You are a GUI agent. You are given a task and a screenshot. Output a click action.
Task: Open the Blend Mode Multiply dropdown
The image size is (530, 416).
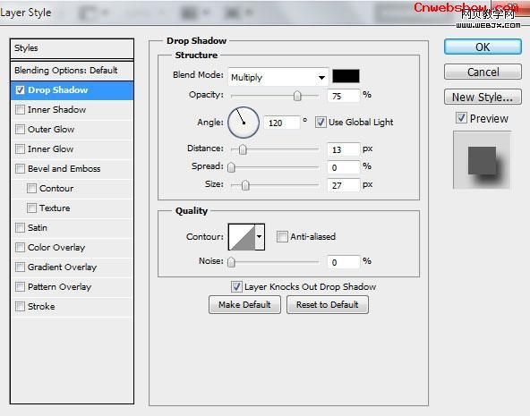pos(278,77)
